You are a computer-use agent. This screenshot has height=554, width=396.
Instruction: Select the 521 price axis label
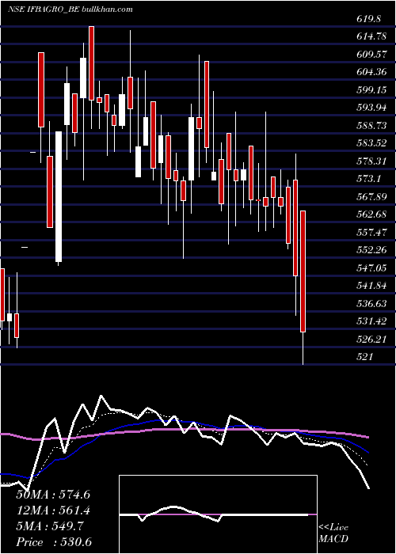[364, 357]
